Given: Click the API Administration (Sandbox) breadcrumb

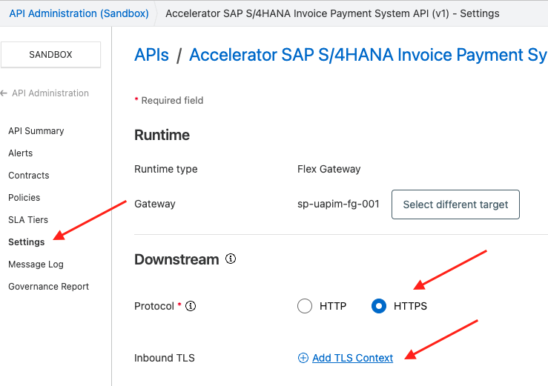Looking at the screenshot, I should click(79, 13).
